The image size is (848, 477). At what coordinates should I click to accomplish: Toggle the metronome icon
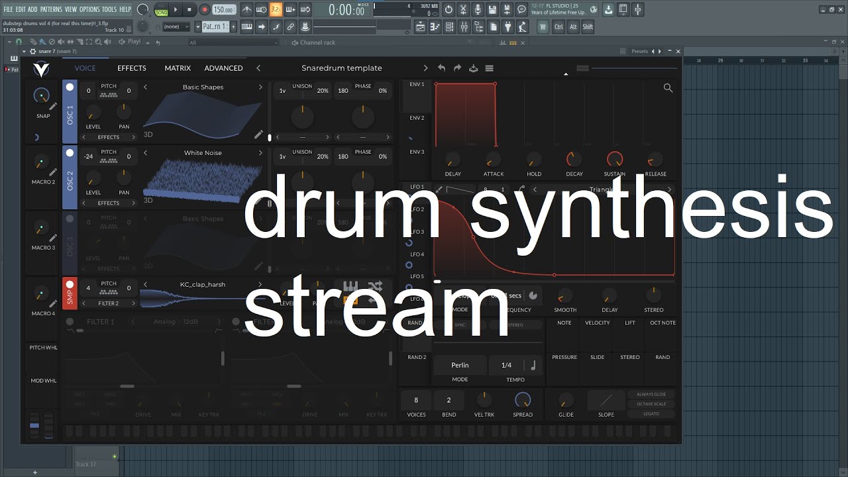(x=246, y=9)
